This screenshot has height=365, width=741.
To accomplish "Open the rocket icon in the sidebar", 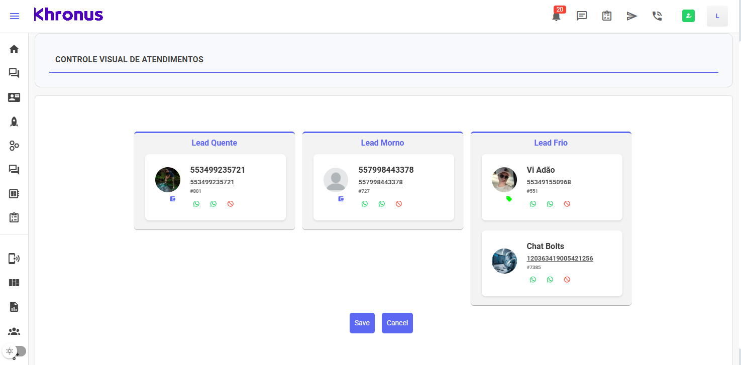I will (x=14, y=121).
